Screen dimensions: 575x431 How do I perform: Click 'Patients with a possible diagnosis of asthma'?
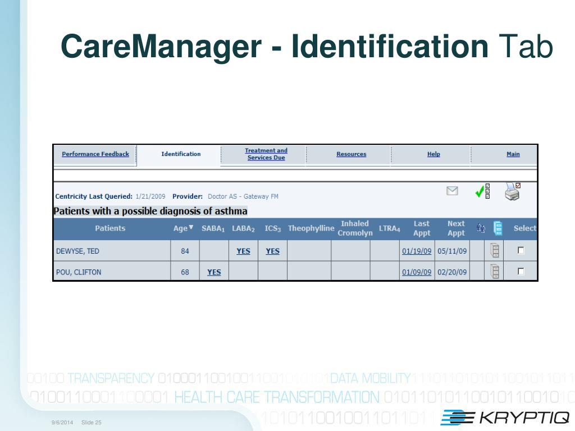150,211
